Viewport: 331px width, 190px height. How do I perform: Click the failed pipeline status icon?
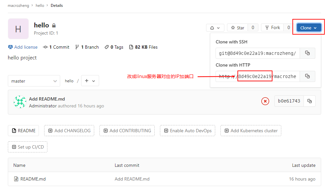click(265, 101)
